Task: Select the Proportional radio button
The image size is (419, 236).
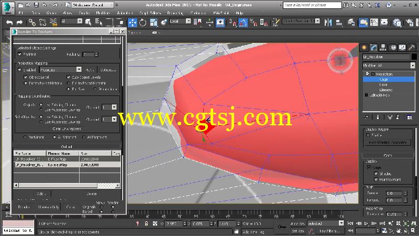Action: (x=95, y=89)
